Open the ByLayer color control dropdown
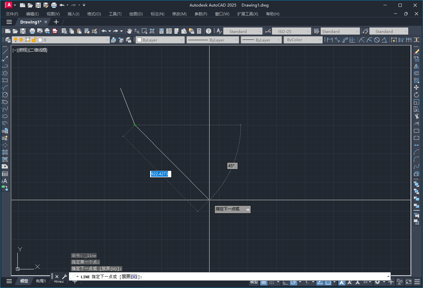Screen dimensions: 423x288 tap(182, 40)
